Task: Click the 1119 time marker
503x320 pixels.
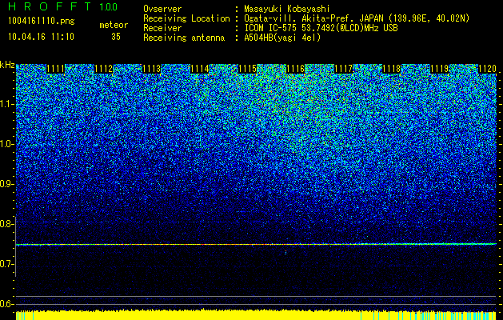Action: point(439,69)
